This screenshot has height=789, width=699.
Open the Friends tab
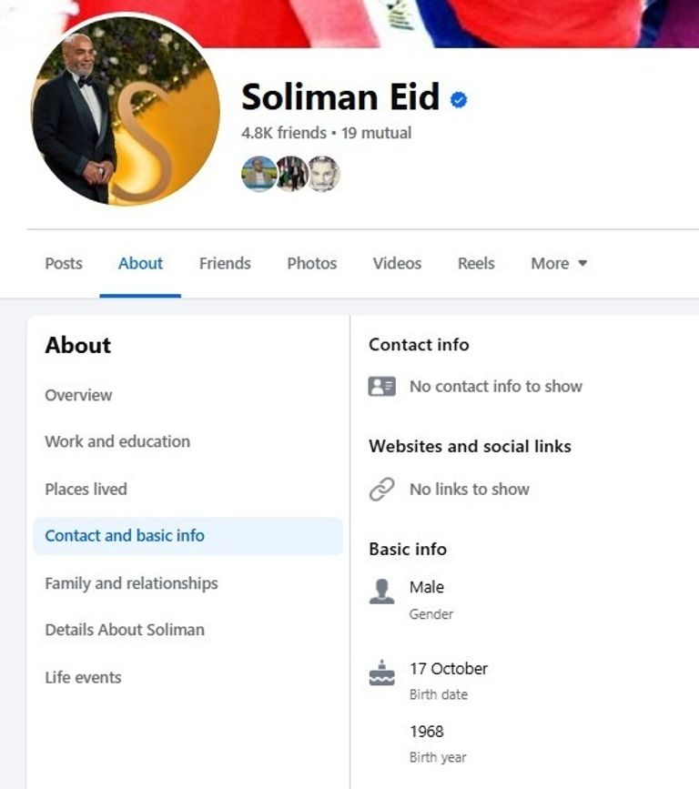pyautogui.click(x=225, y=264)
